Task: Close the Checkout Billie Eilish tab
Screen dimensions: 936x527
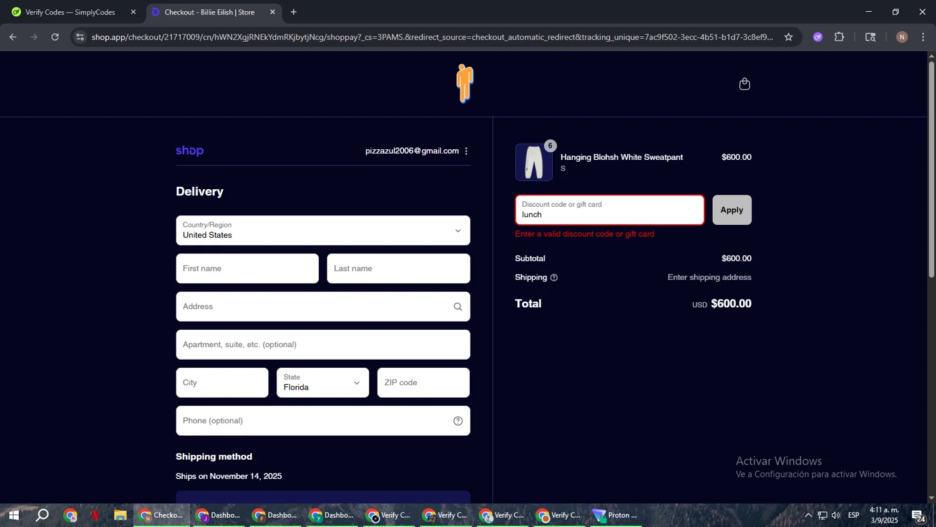Action: [x=273, y=12]
